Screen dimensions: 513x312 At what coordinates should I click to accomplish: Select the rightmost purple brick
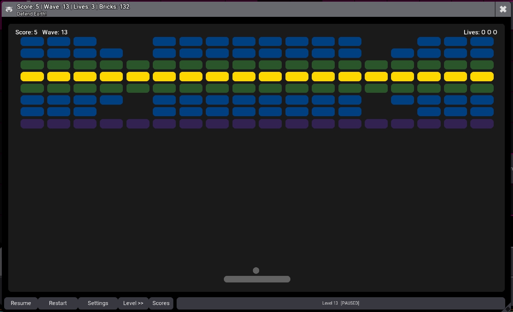pos(482,124)
